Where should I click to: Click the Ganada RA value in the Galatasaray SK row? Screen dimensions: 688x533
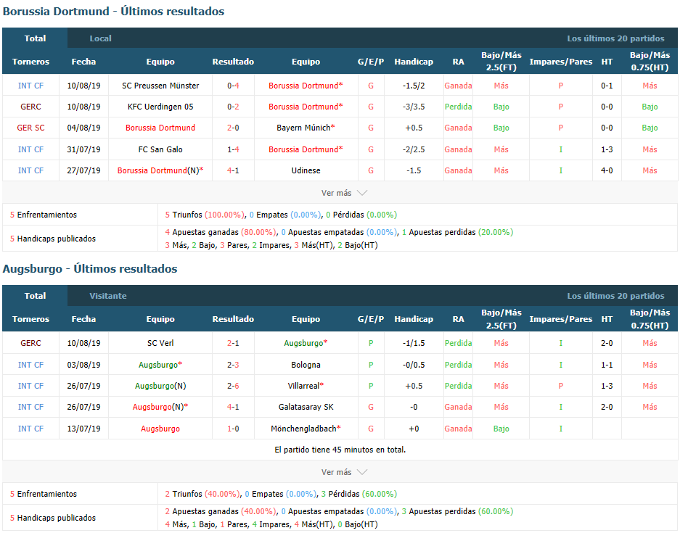coord(458,407)
